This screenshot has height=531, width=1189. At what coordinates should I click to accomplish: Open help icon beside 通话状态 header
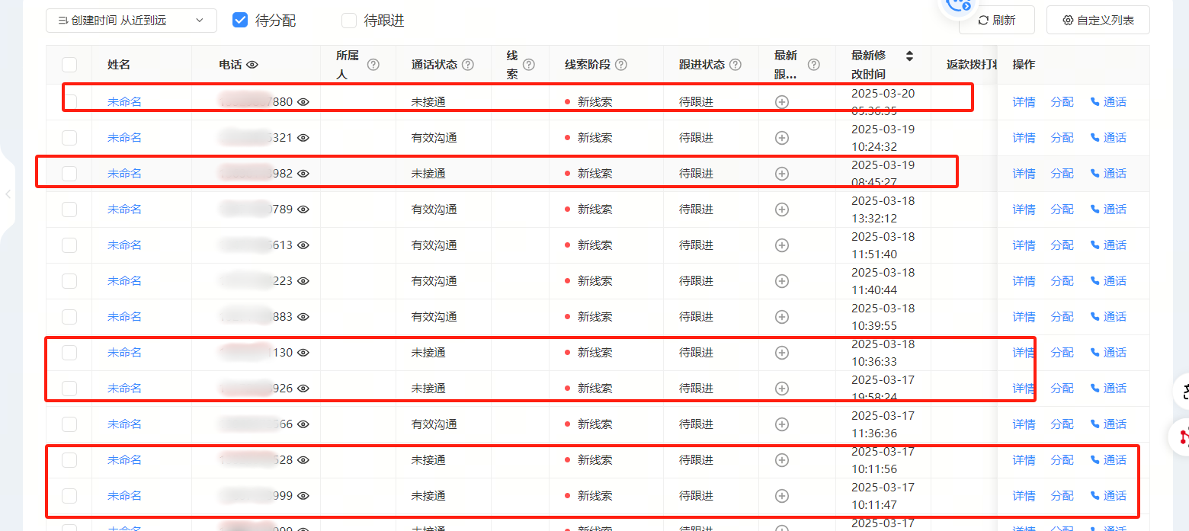(468, 65)
